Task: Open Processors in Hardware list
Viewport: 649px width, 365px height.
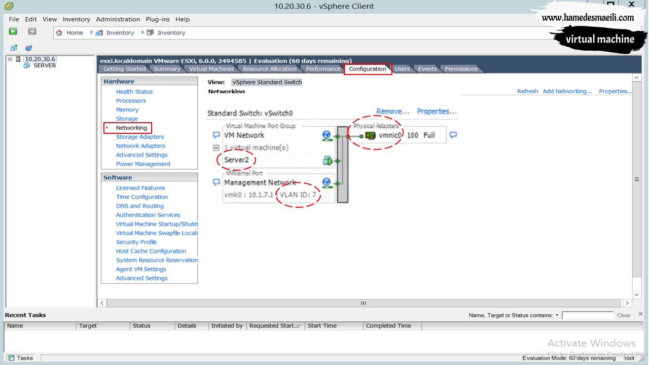Action: (x=131, y=101)
